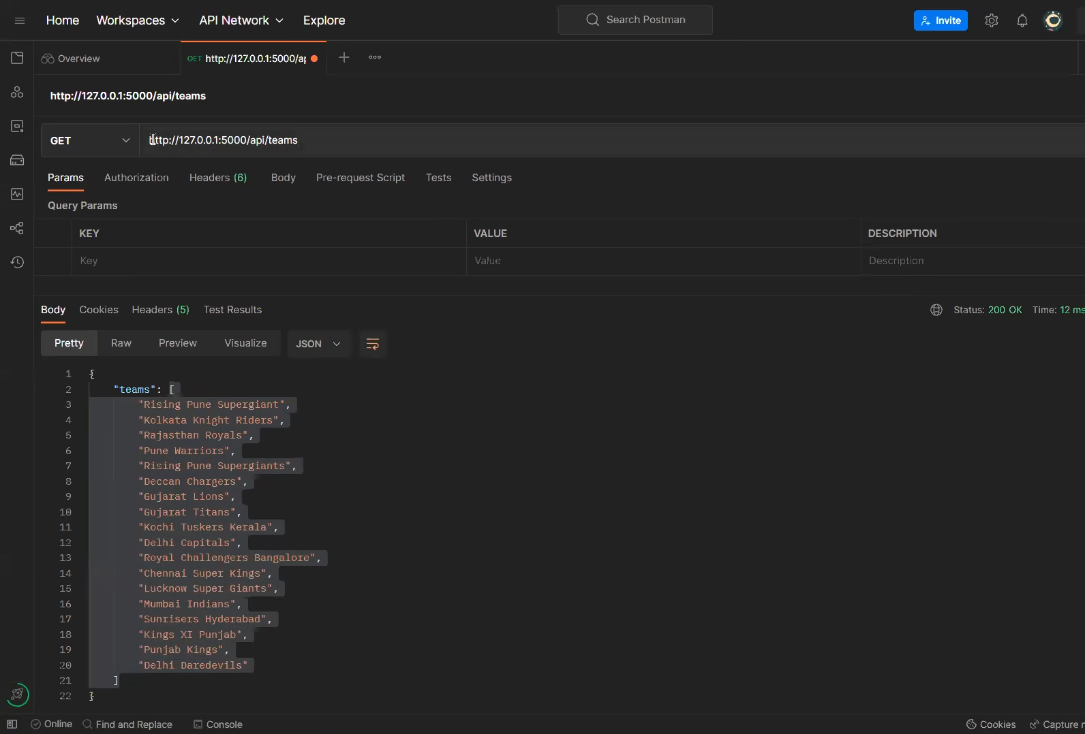Open the Authorization tab
Image resolution: width=1085 pixels, height=734 pixels.
[136, 178]
